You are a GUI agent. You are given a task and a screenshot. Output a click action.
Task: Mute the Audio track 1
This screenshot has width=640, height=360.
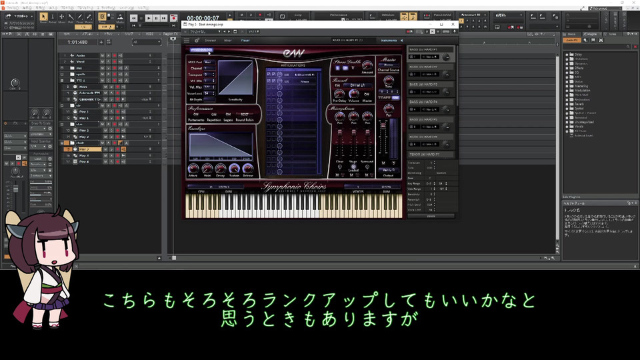pyautogui.click(x=103, y=55)
